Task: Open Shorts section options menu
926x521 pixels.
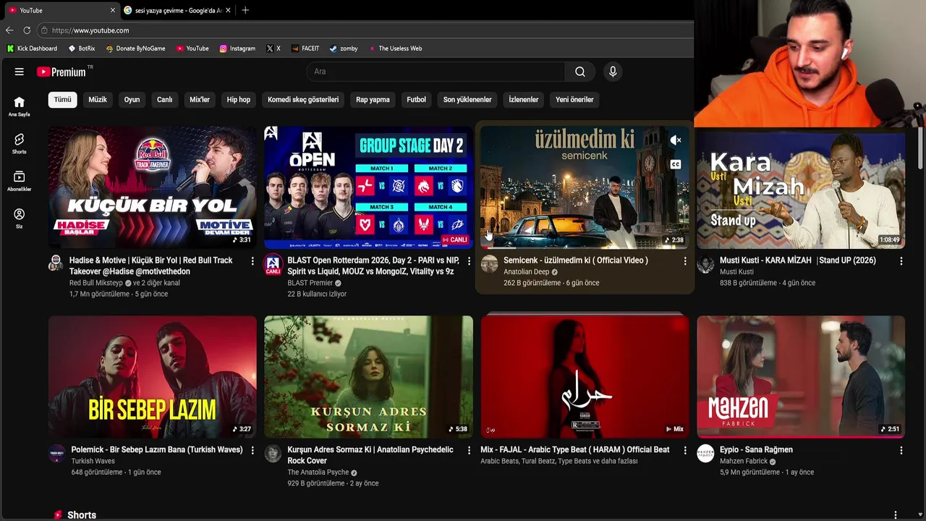Action: pos(896,514)
